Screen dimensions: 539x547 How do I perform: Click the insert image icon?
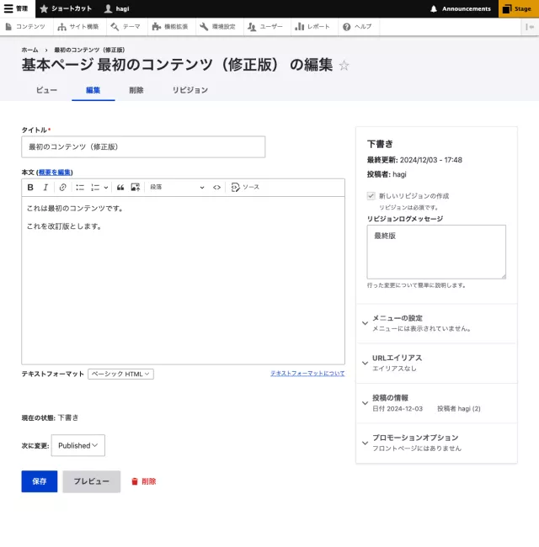[x=136, y=188]
